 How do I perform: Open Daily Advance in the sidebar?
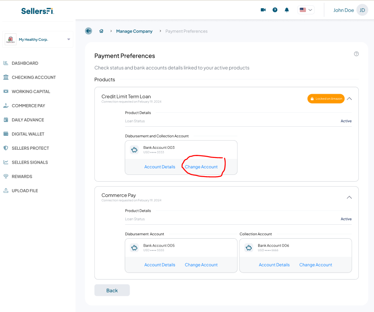(28, 120)
